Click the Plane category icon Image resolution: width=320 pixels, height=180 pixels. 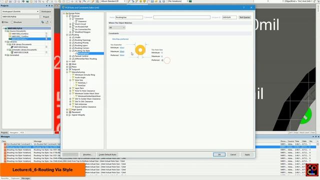[70, 66]
